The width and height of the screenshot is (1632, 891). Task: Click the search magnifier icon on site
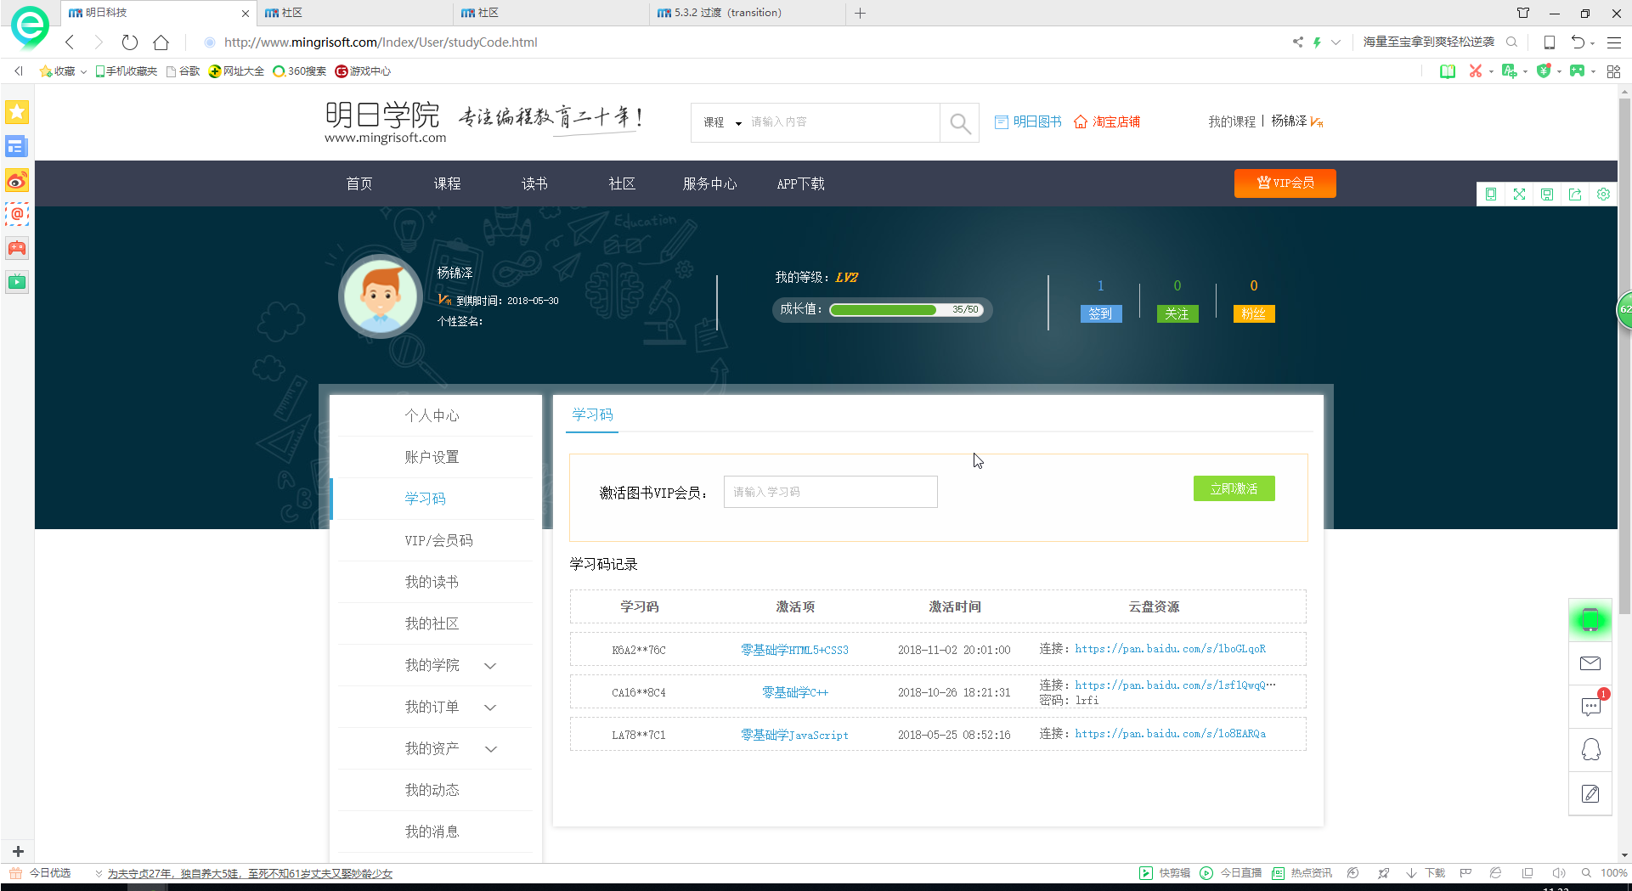(960, 123)
